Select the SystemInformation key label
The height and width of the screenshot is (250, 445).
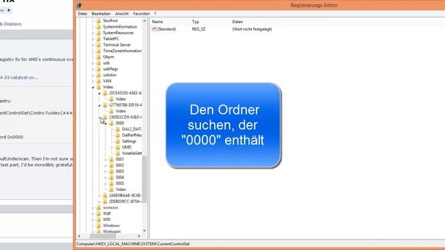pos(120,26)
